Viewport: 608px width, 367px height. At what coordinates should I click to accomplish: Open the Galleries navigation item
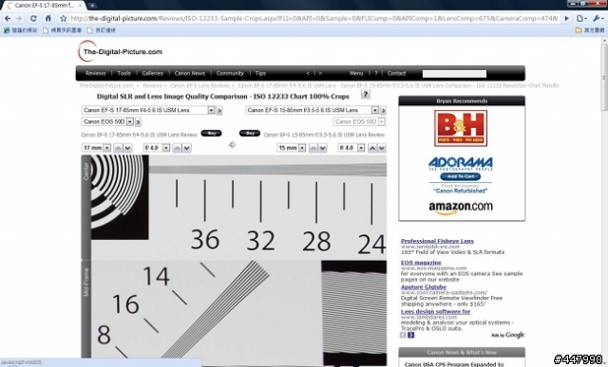pyautogui.click(x=152, y=73)
